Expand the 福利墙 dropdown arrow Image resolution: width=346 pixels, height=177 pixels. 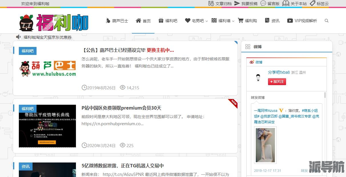233,21
